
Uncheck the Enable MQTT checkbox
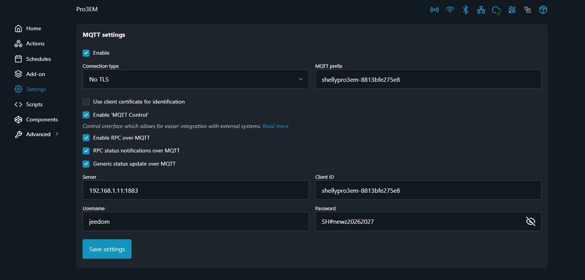pyautogui.click(x=86, y=53)
